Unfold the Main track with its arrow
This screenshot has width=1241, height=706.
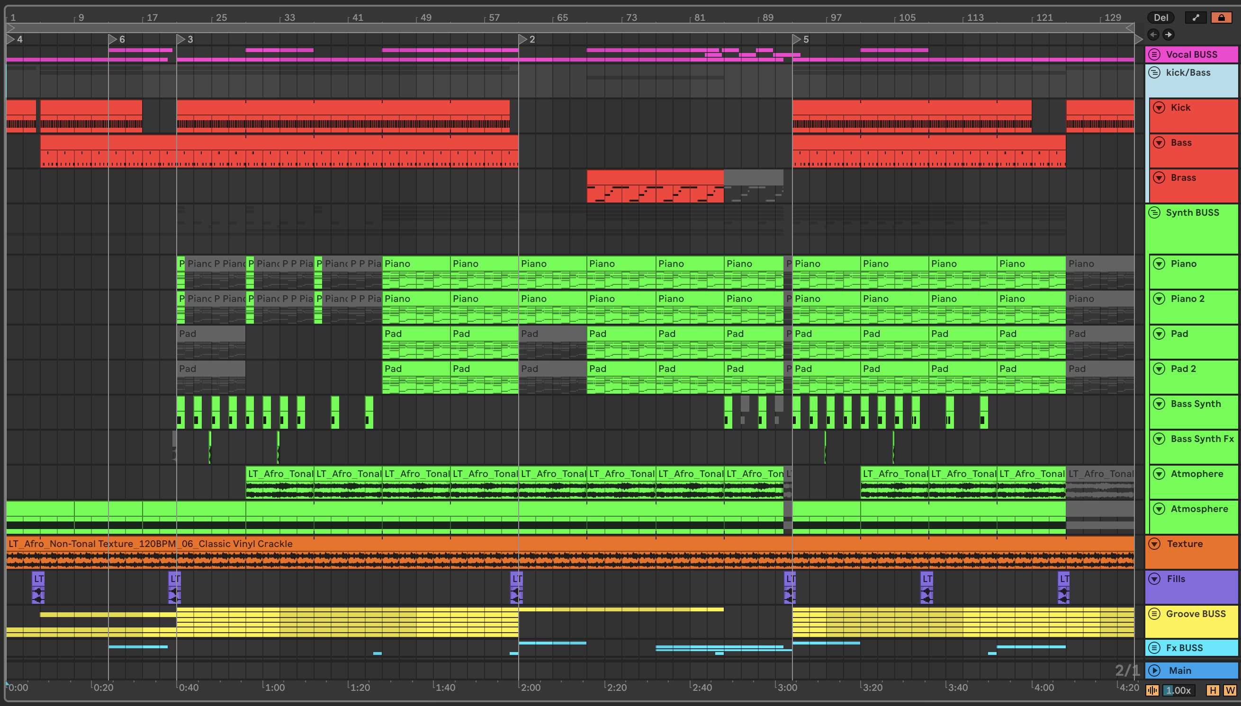(x=1155, y=671)
